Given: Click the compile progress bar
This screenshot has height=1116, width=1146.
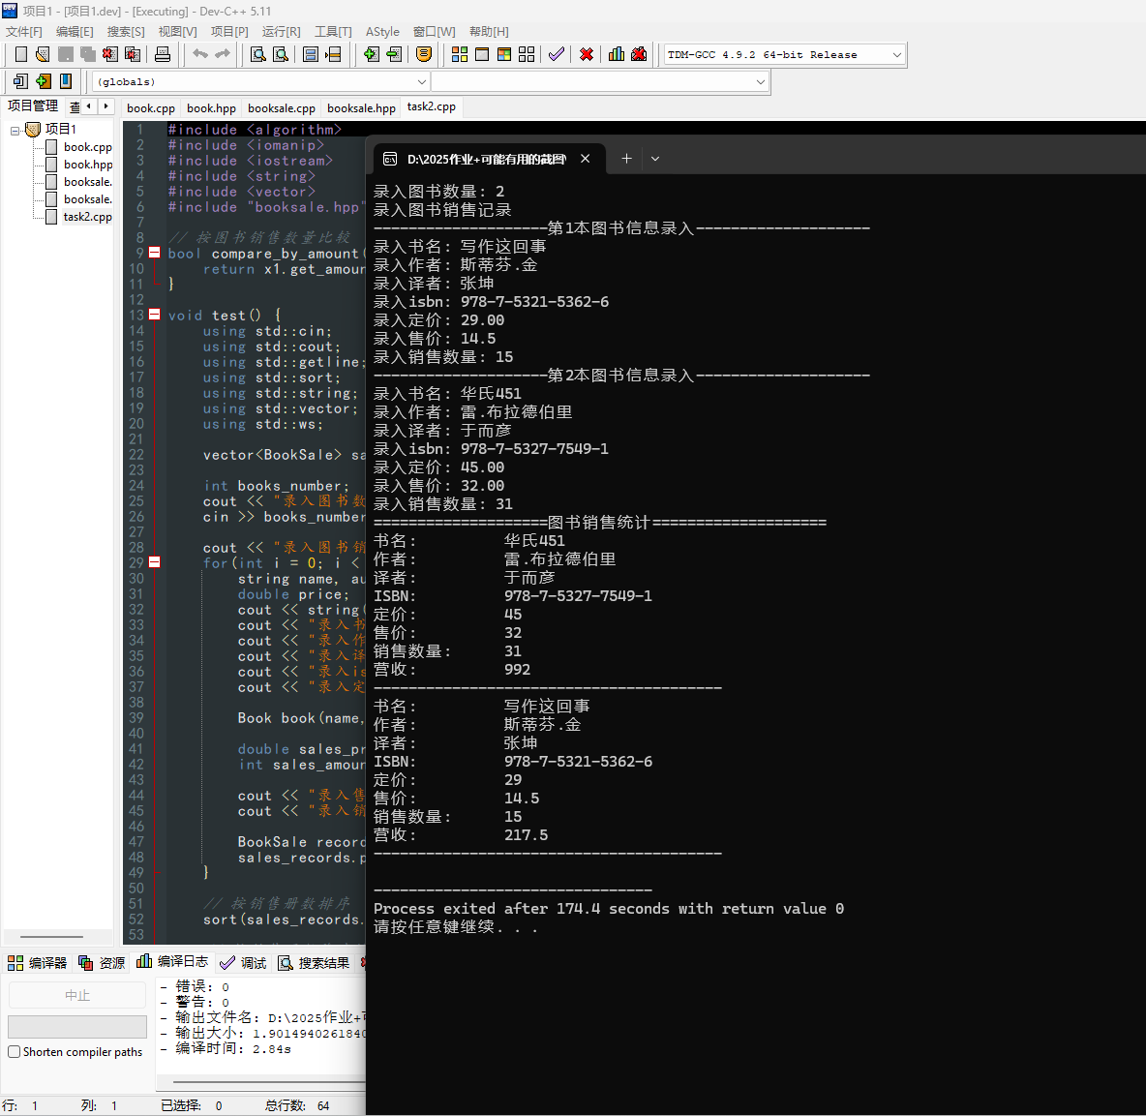Looking at the screenshot, I should [x=76, y=1026].
